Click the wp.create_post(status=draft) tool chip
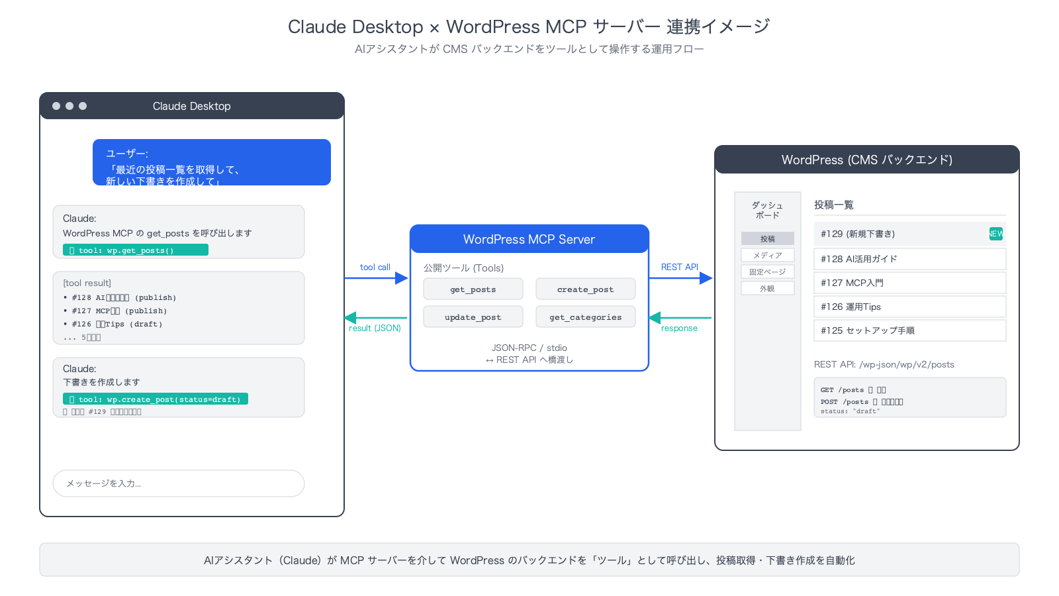Viewport: 1059px width, 596px height. click(156, 399)
